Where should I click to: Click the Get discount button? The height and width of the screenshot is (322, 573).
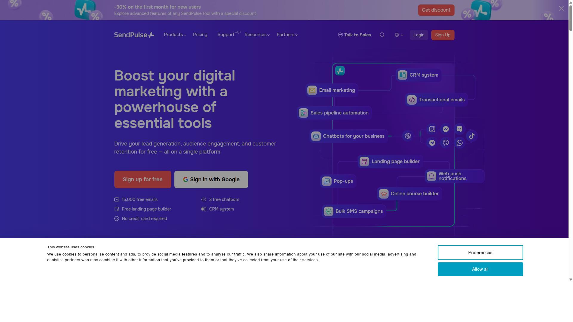(x=436, y=10)
